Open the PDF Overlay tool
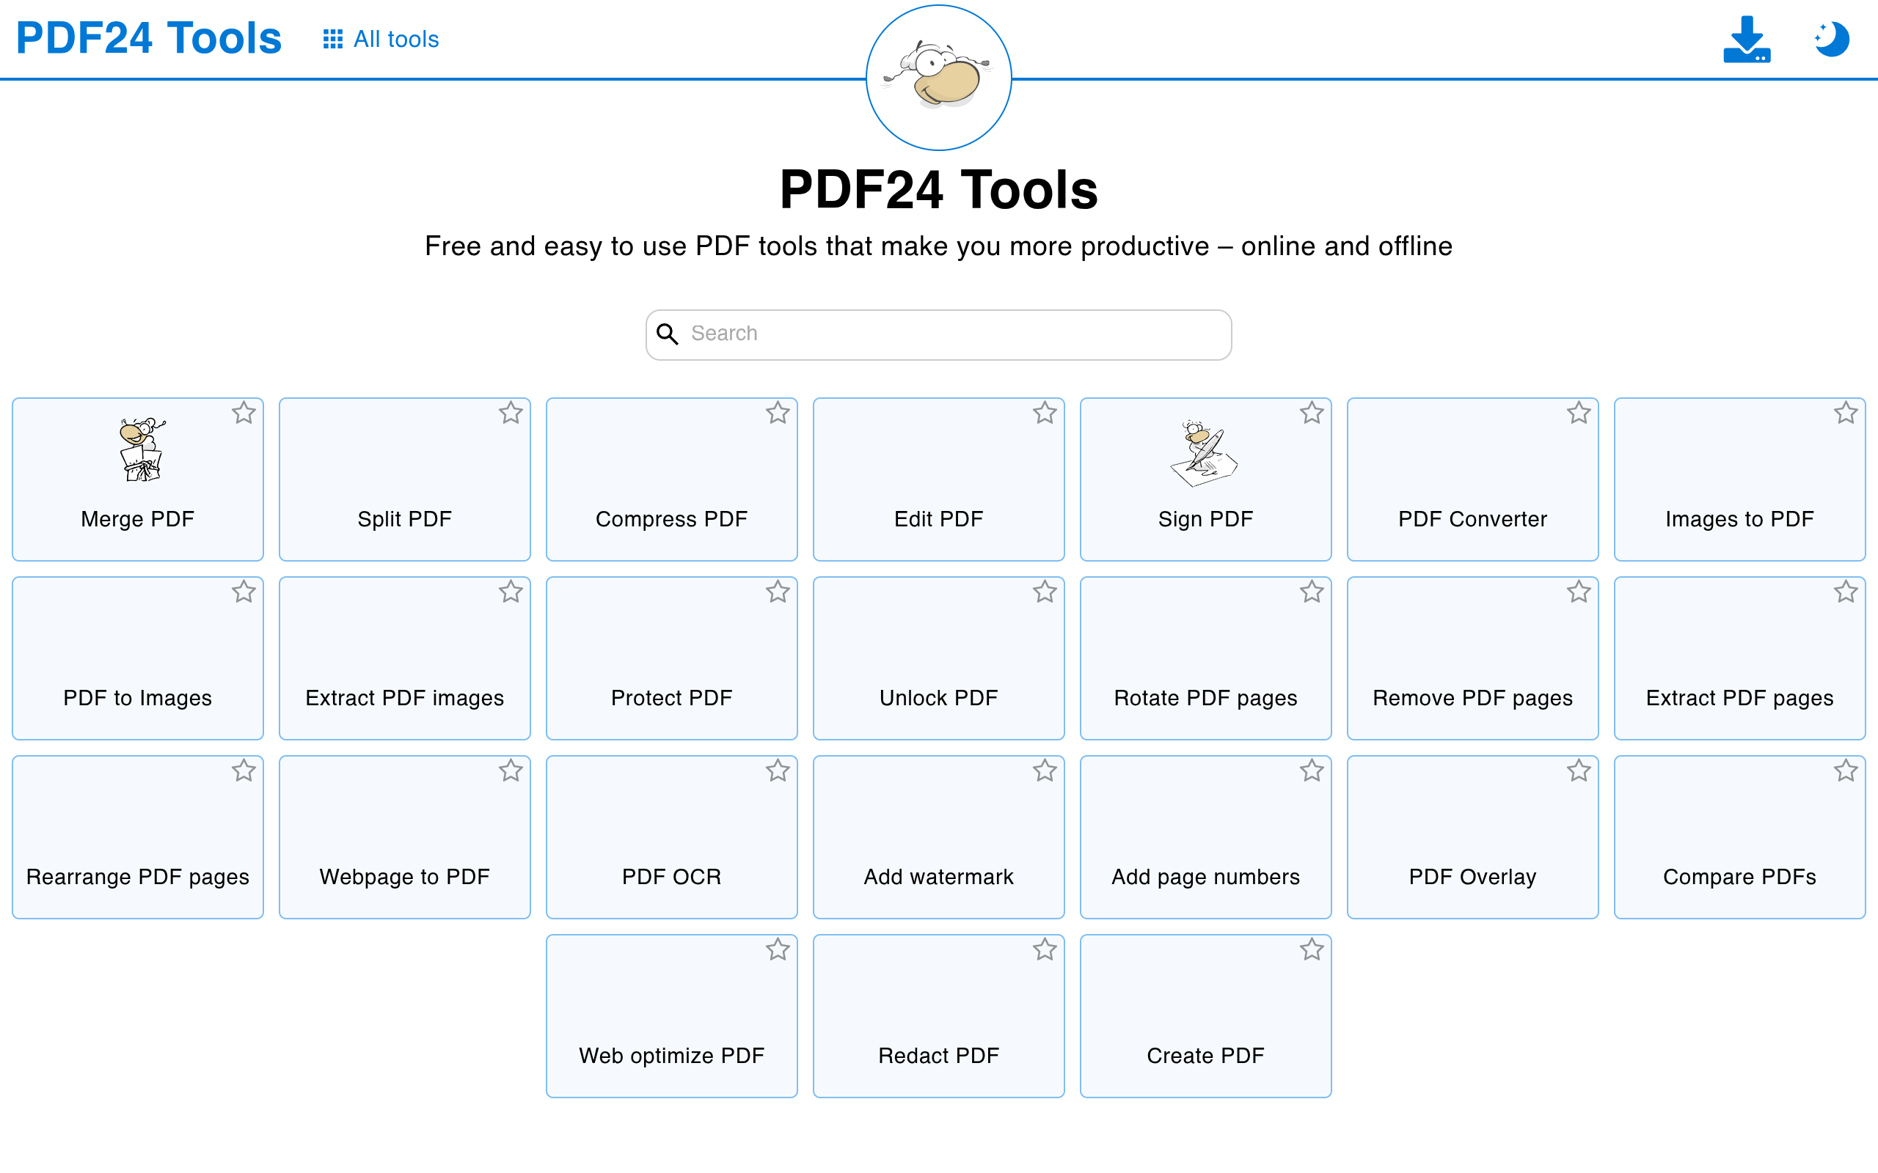1878x1173 pixels. (x=1473, y=837)
